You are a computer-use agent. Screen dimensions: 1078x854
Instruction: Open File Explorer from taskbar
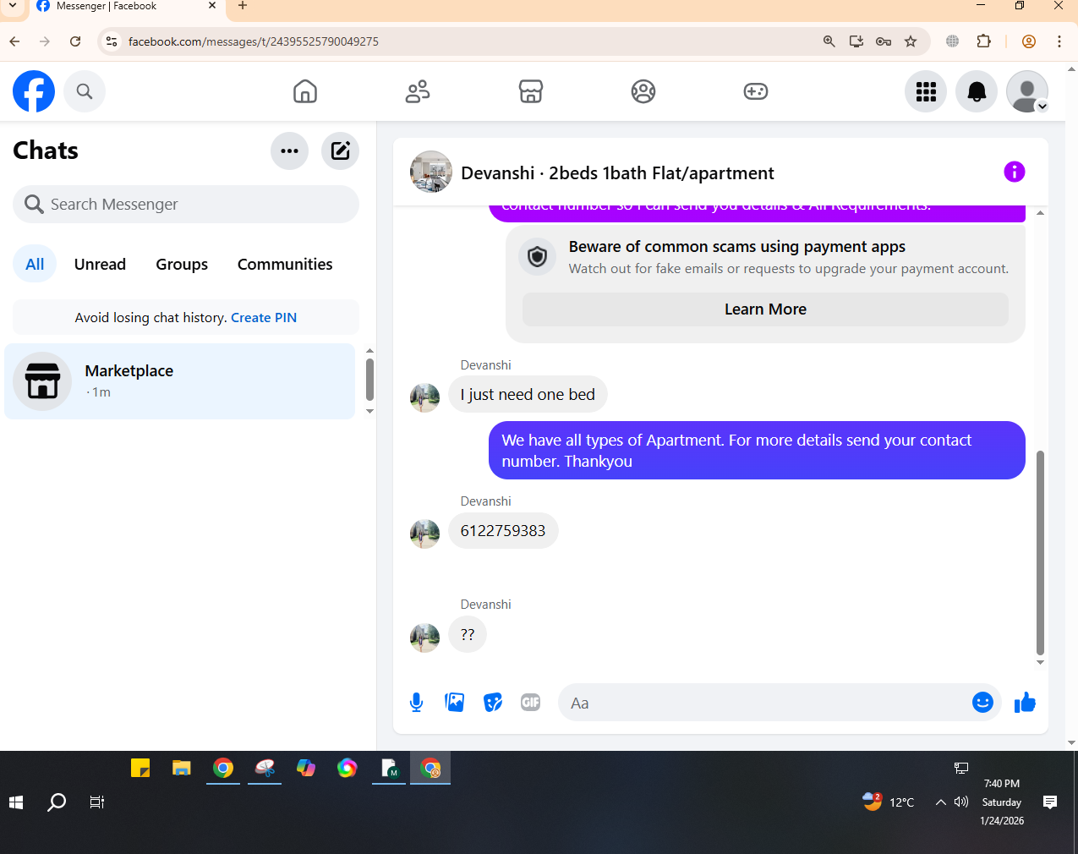[182, 768]
